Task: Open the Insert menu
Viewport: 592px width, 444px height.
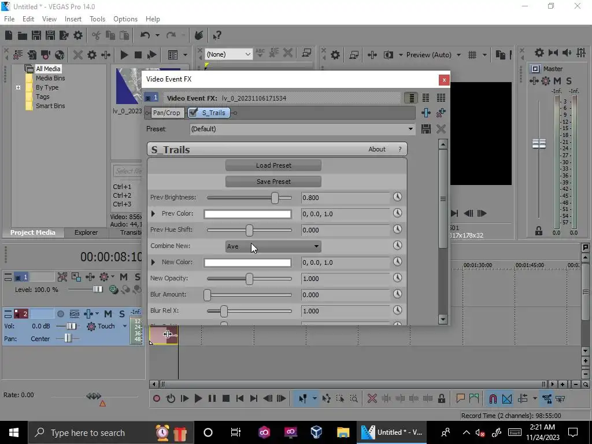Action: 73,19
